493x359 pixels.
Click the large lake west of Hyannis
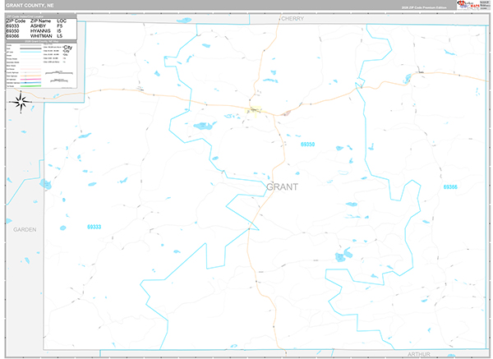click(203, 126)
